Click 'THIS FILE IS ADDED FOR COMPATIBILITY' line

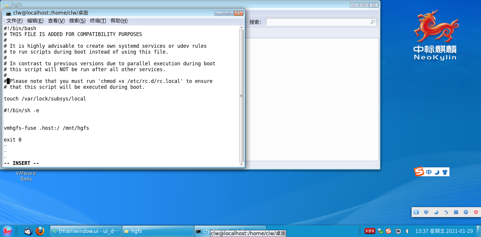(73, 34)
